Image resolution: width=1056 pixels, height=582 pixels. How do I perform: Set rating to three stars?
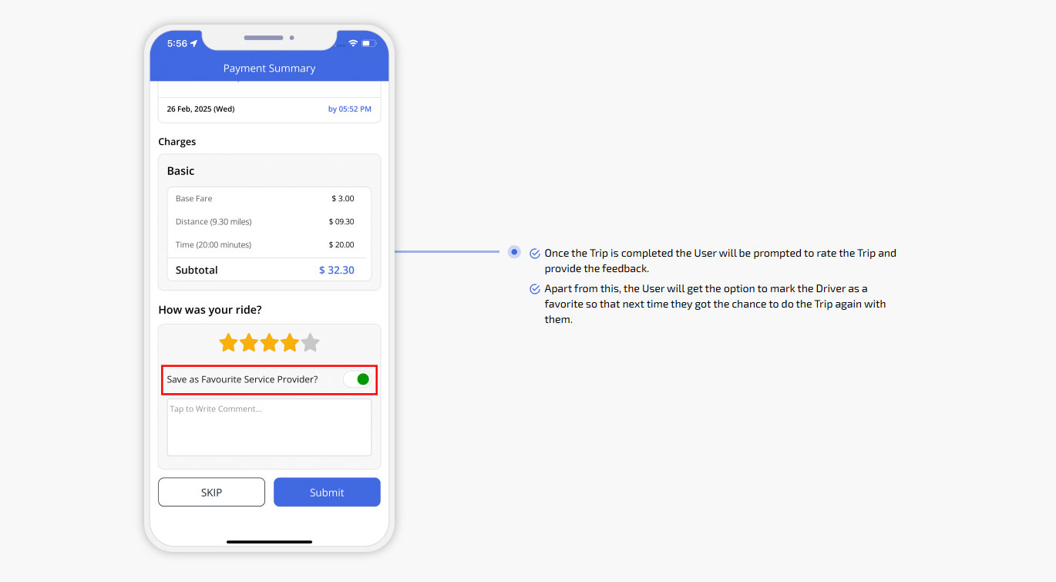269,343
